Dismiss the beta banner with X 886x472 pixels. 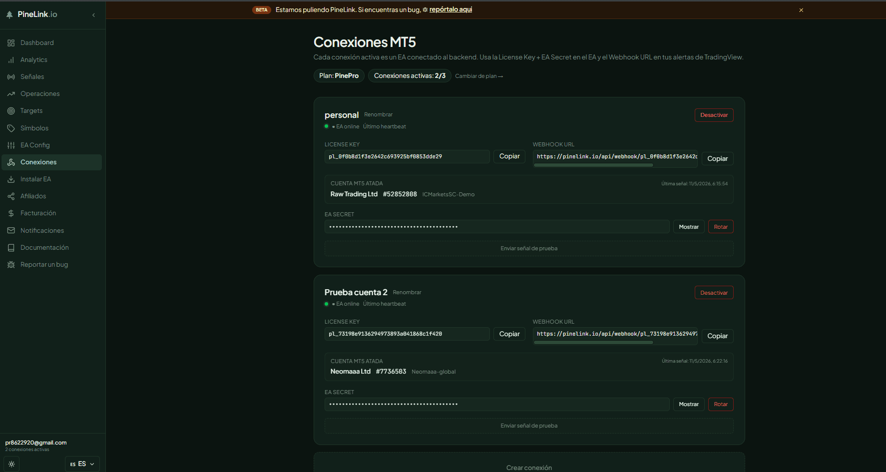coord(801,10)
